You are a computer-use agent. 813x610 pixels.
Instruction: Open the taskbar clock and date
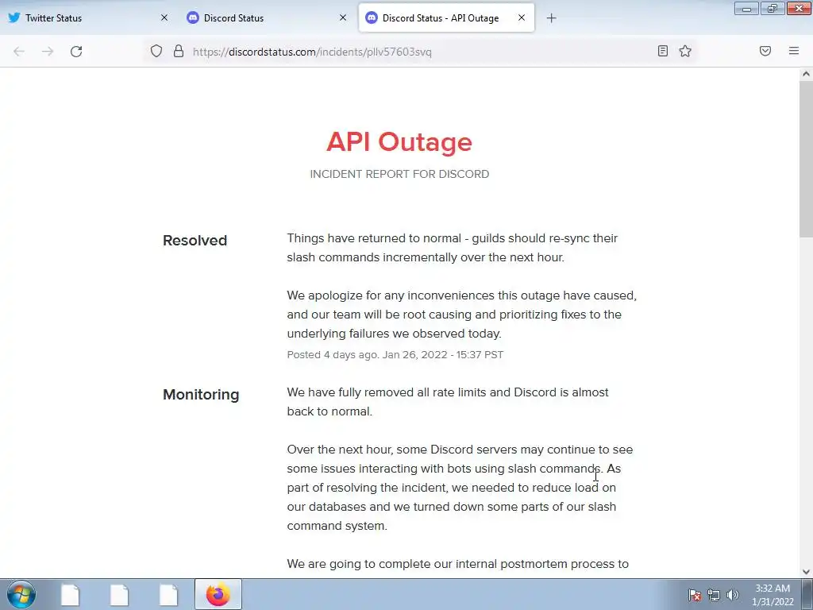coord(773,595)
